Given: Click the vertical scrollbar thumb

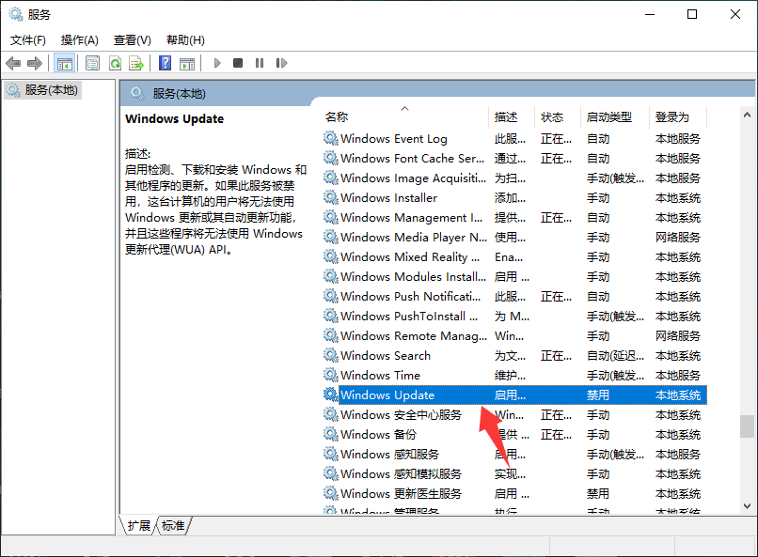Looking at the screenshot, I should pyautogui.click(x=747, y=426).
